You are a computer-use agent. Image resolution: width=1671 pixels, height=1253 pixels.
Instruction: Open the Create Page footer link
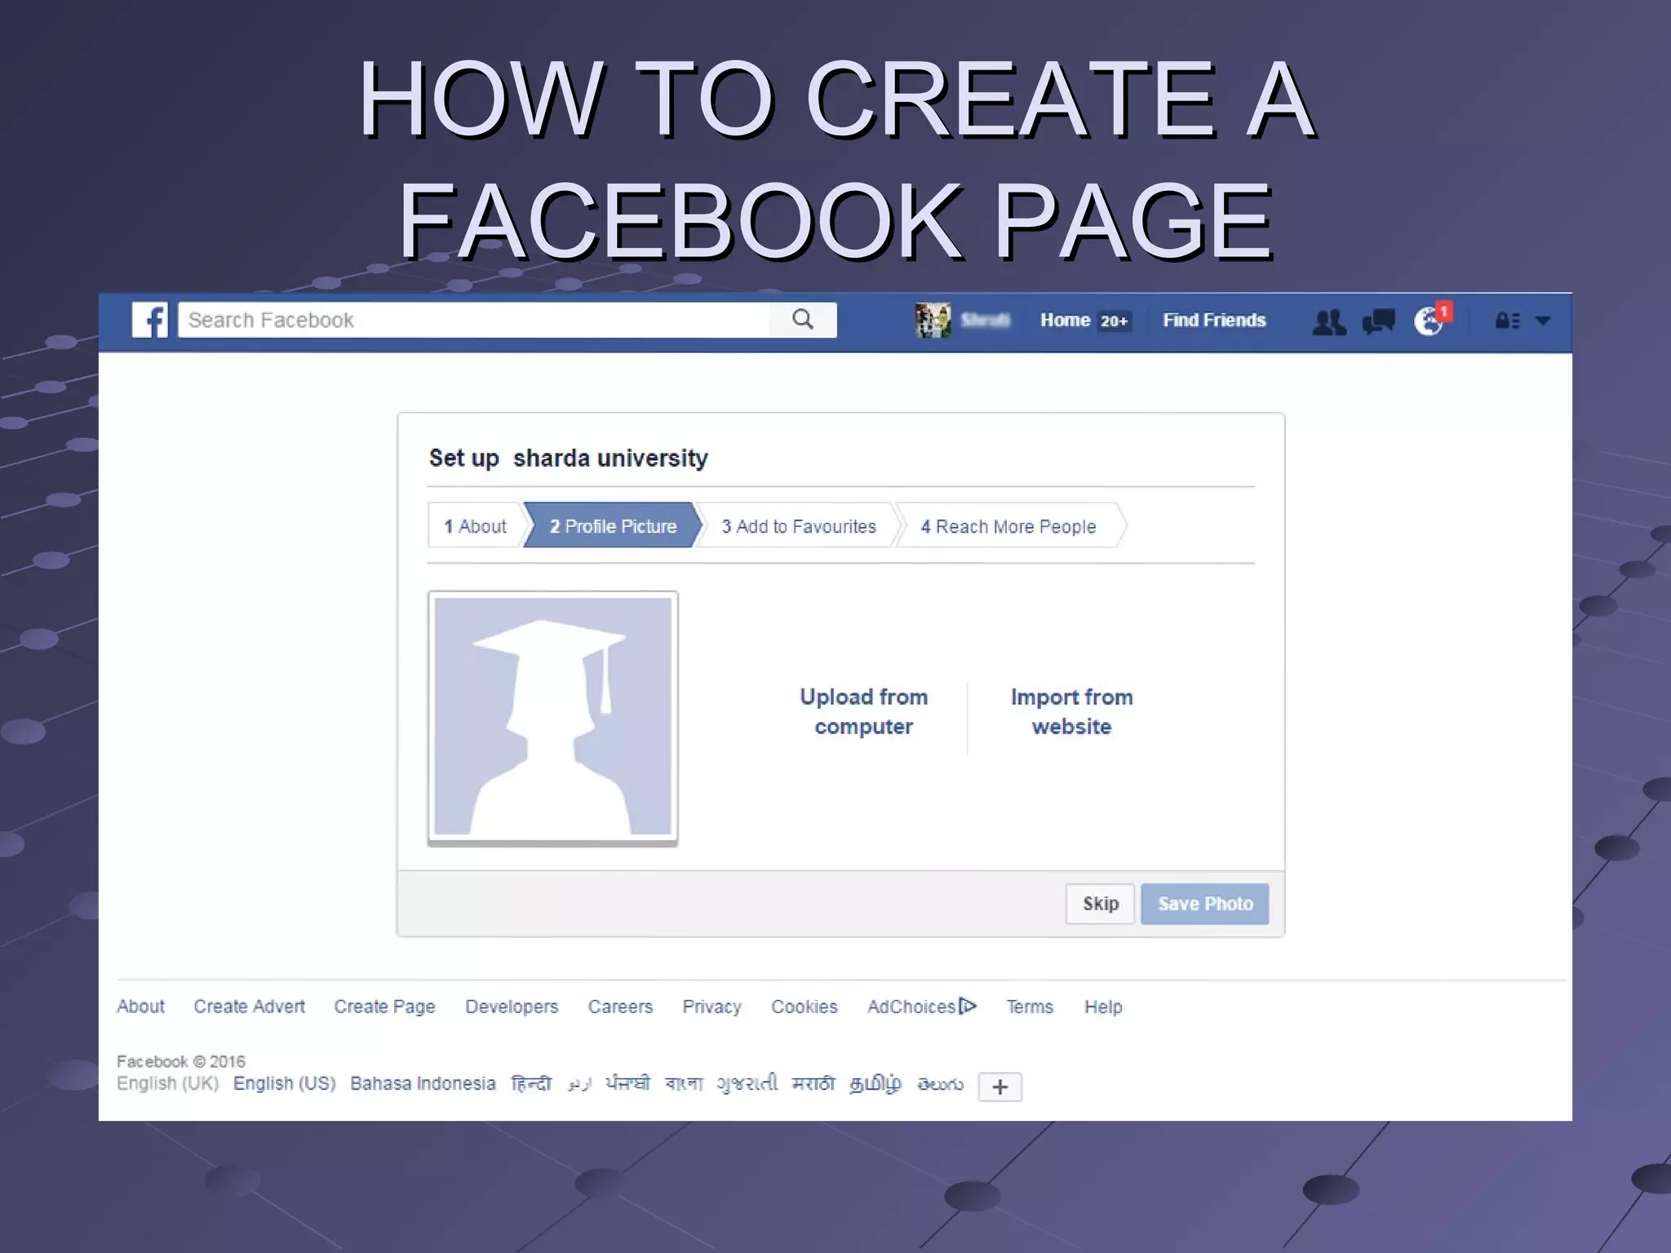[384, 1007]
